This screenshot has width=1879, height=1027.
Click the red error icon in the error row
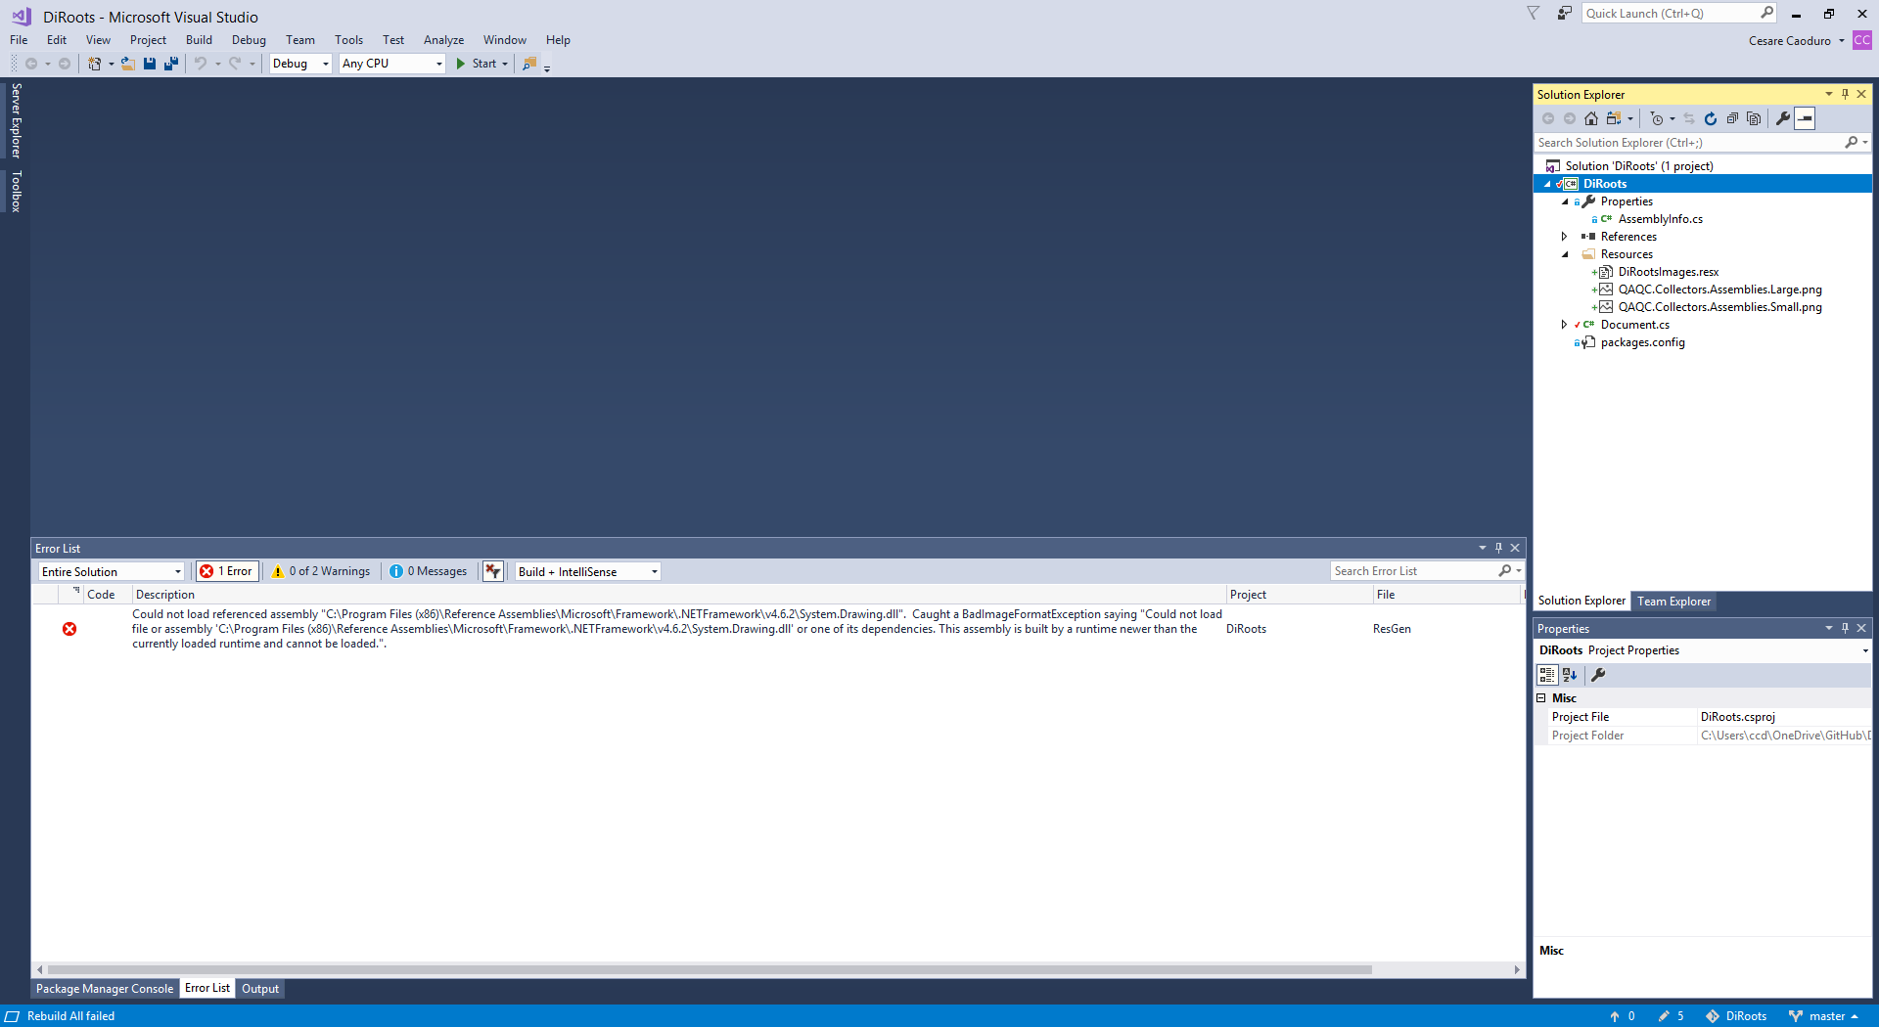click(x=69, y=629)
